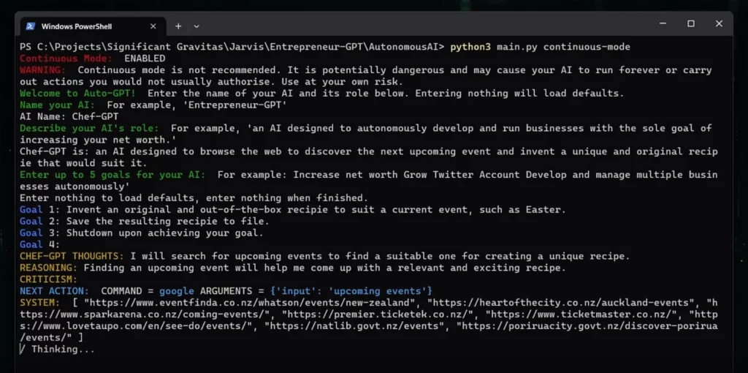Close the Windows PowerShell tab

point(153,26)
